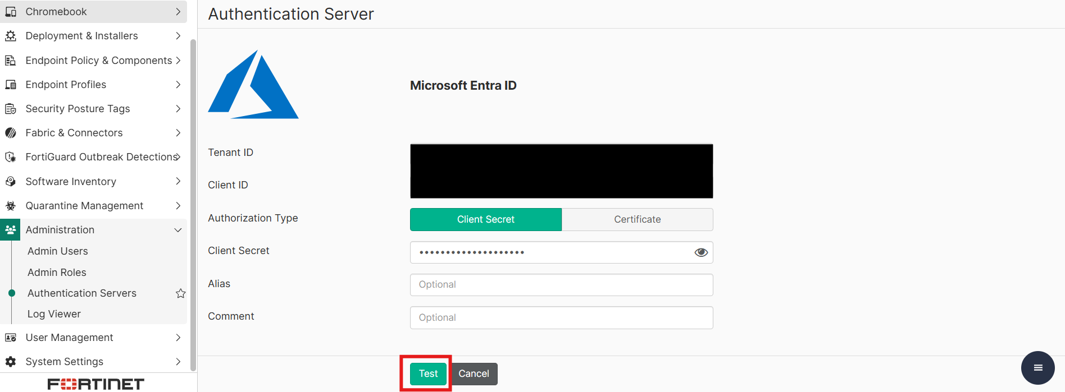The width and height of the screenshot is (1065, 392).
Task: Click the Authentication Server page title
Action: click(291, 14)
